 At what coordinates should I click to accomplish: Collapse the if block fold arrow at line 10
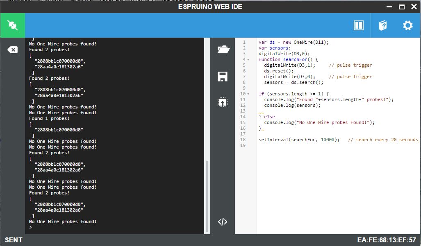pyautogui.click(x=248, y=94)
